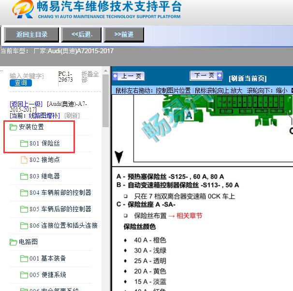Click the 15 A - 淡蓝 list entry
293x291 pixels.
coord(150,282)
